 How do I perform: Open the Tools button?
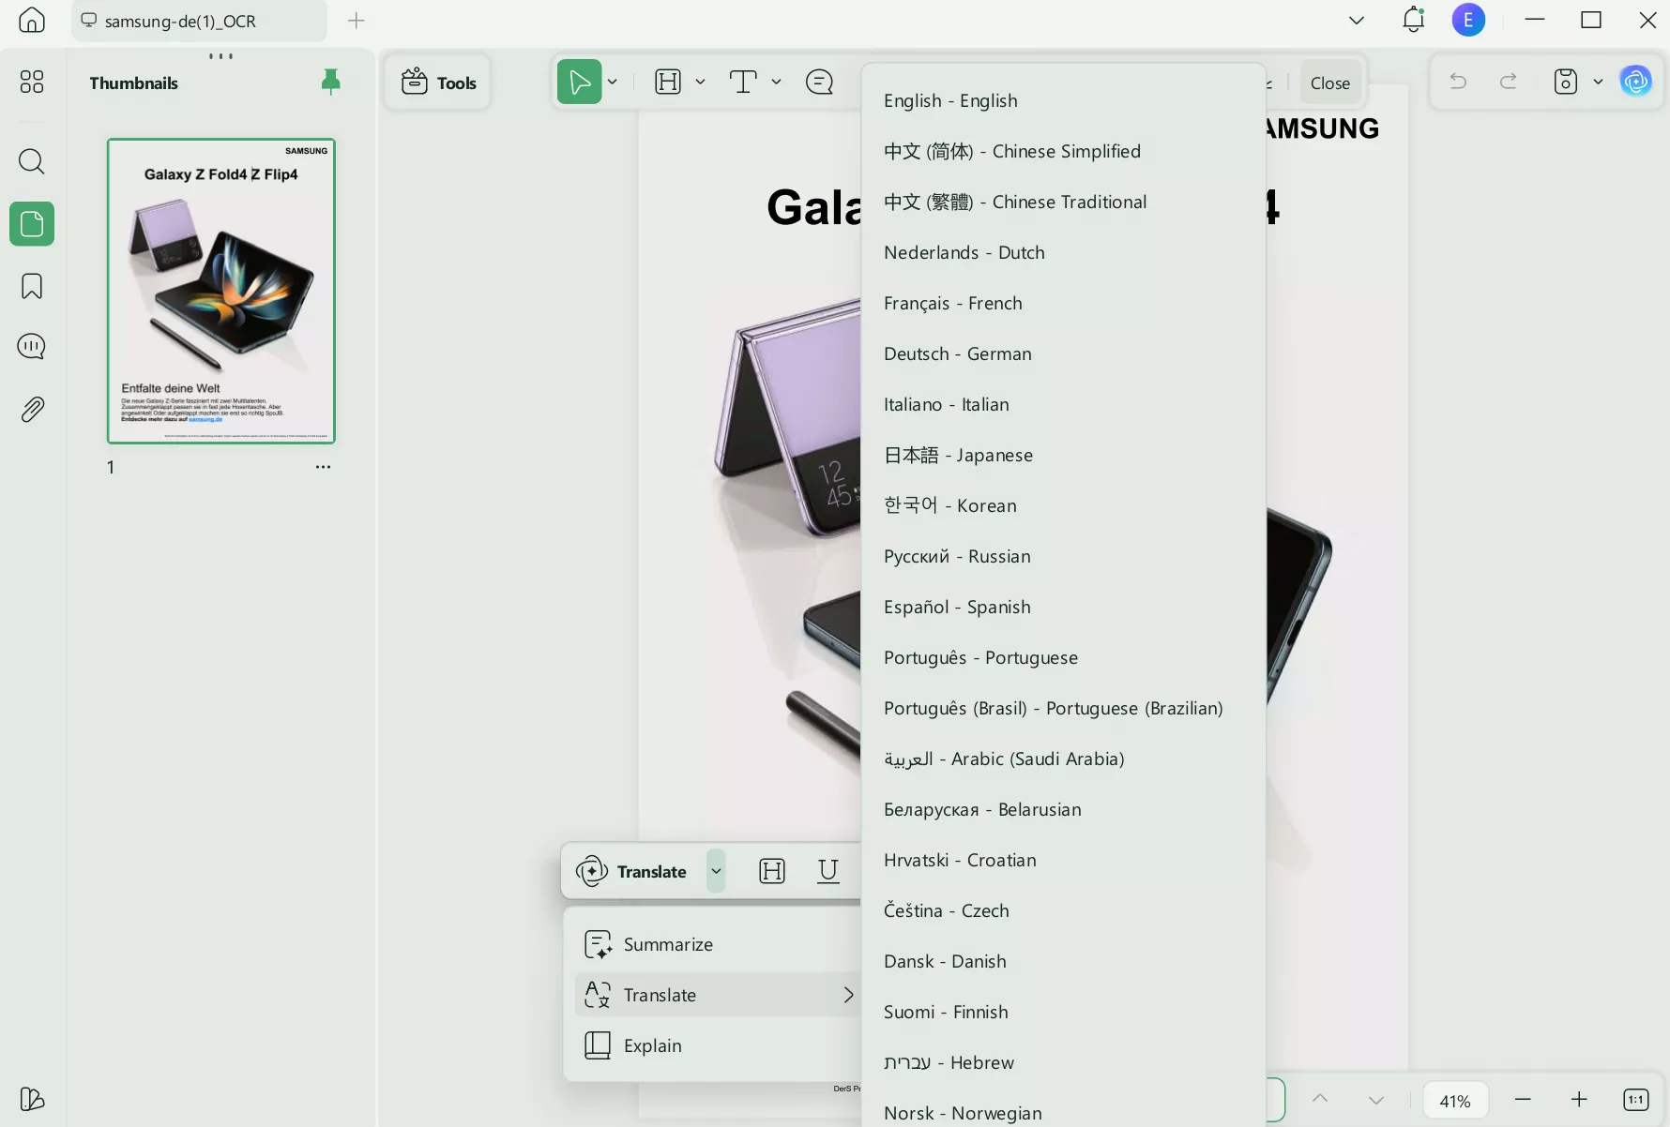point(438,83)
